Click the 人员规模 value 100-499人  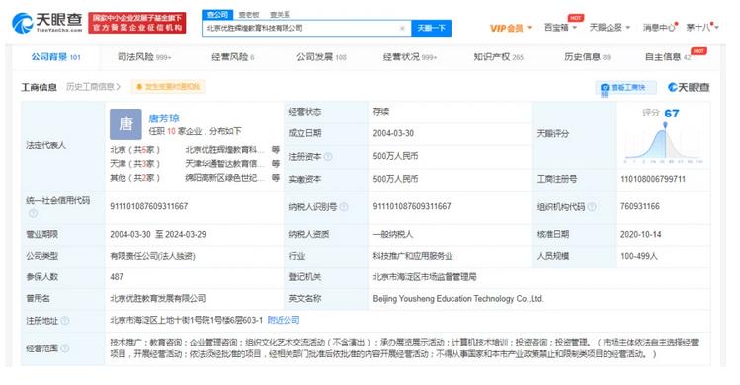coord(639,256)
